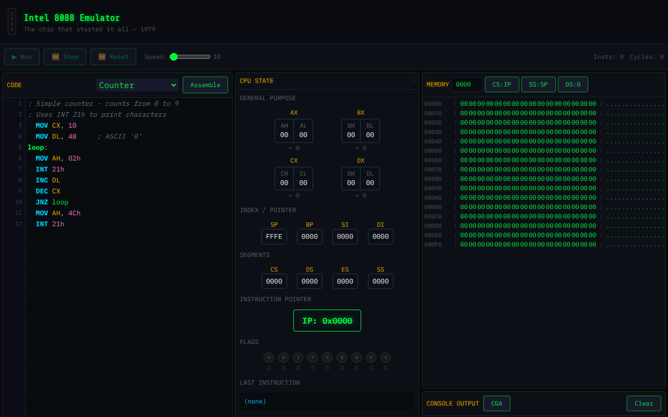The width and height of the screenshot is (668, 417).
Task: Toggle the Carry (C) flag indicator
Action: 386,358
